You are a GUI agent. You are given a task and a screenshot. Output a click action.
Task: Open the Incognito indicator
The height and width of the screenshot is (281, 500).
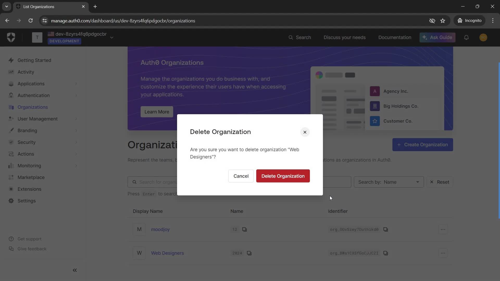(x=470, y=21)
